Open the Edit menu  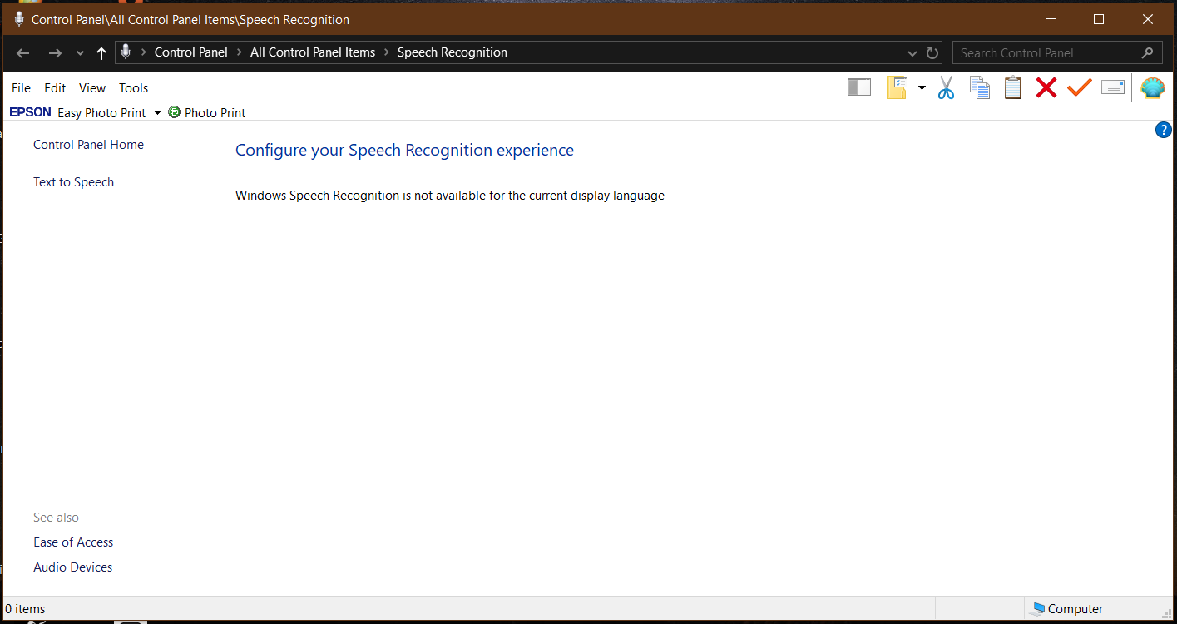pos(55,88)
